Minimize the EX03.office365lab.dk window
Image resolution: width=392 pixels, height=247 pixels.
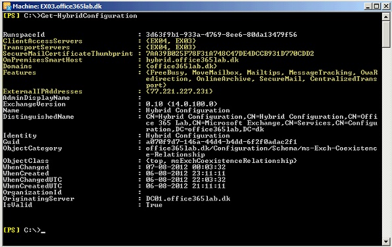[x=368, y=6]
